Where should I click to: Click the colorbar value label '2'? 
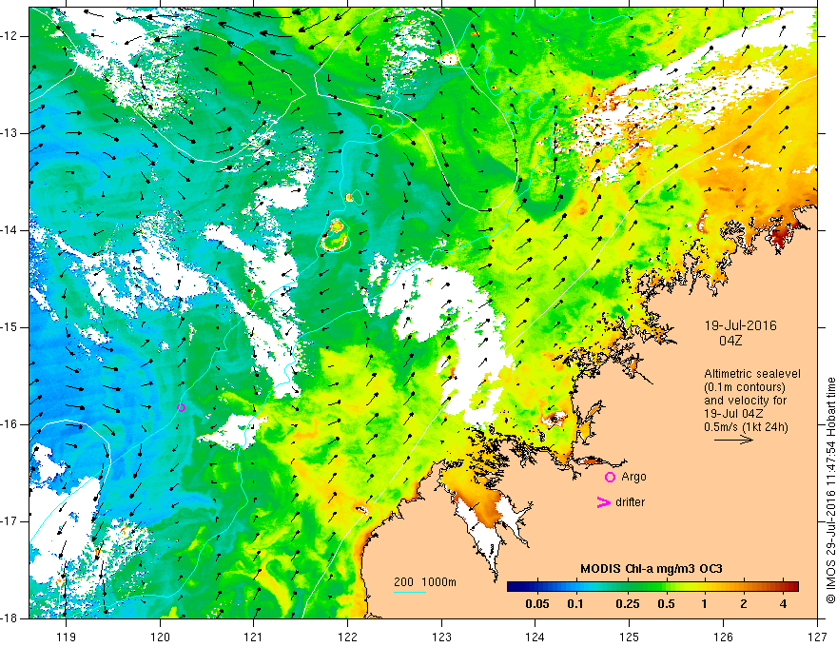(744, 604)
